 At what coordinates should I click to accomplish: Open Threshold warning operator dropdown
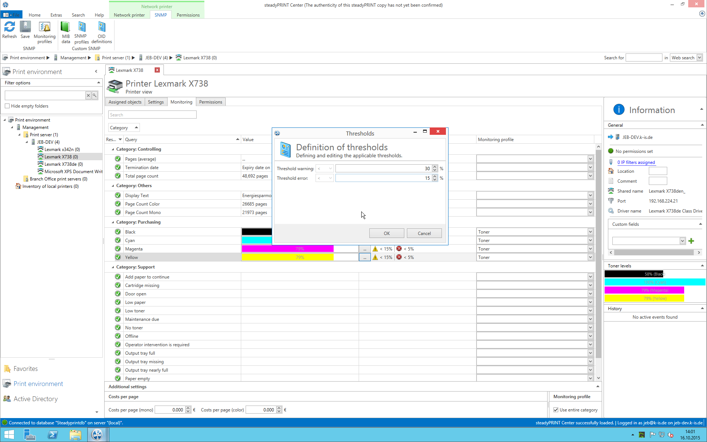[x=324, y=169]
